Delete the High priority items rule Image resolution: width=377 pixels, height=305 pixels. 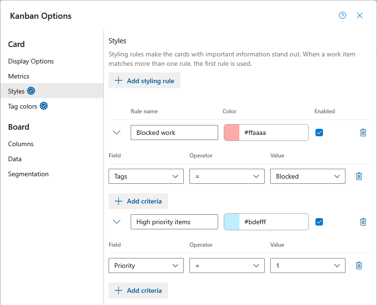[363, 222]
